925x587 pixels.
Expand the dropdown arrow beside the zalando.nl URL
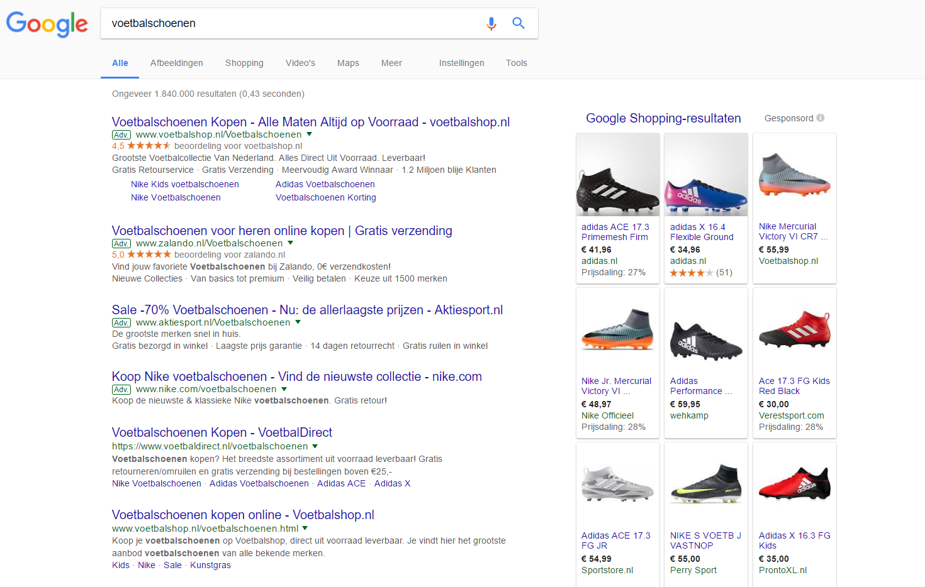[x=291, y=243]
